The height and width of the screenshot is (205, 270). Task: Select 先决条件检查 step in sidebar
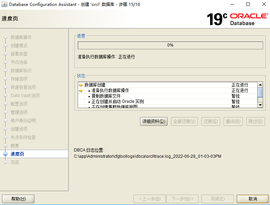pos(23,138)
